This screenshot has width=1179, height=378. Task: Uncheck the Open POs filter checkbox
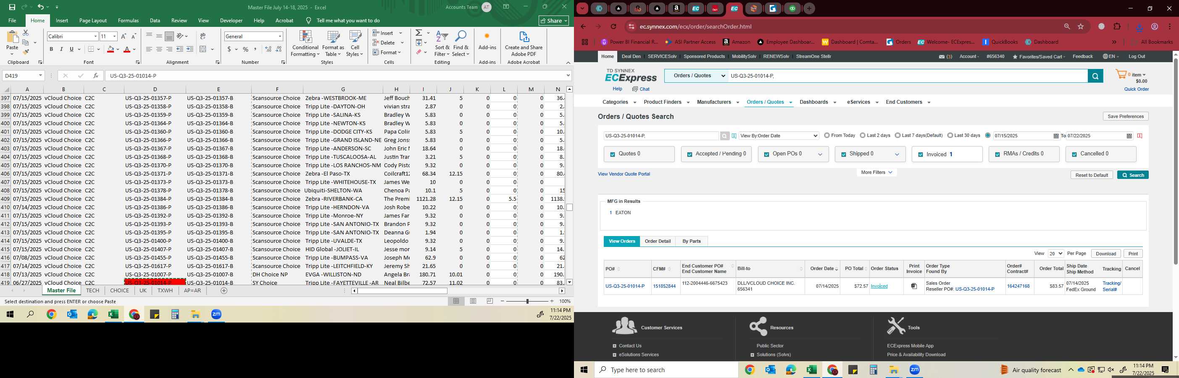point(766,155)
